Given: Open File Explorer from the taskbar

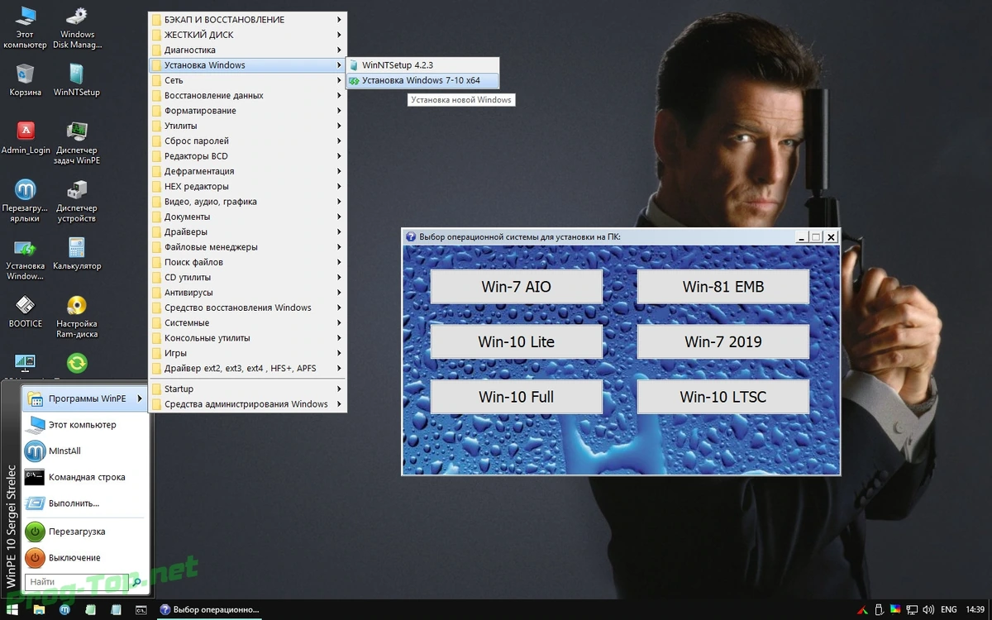Looking at the screenshot, I should [39, 610].
